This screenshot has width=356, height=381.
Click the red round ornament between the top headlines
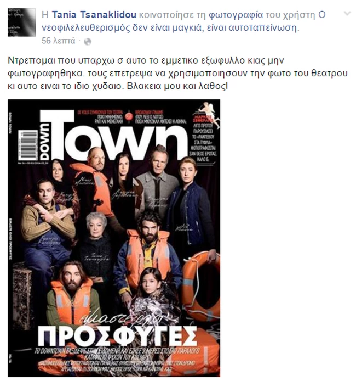[x=129, y=116]
